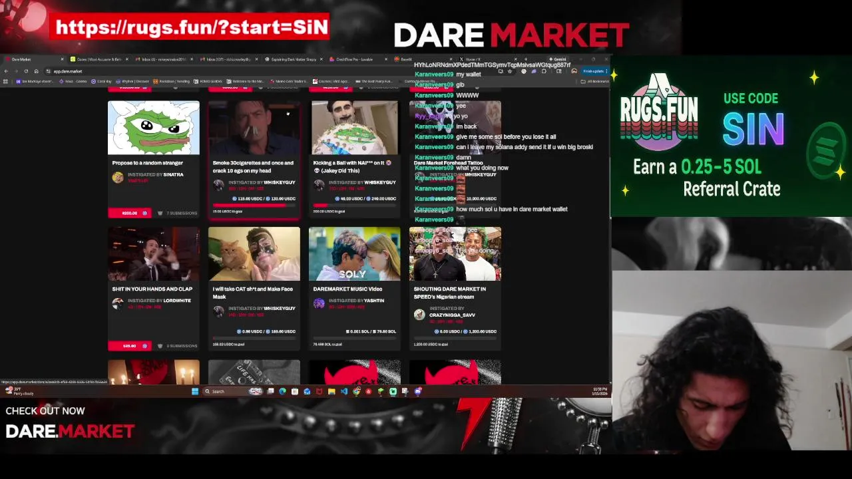Screen dimensions: 852x479
Task: Click the I will take CAT dare title
Action: tap(253, 293)
